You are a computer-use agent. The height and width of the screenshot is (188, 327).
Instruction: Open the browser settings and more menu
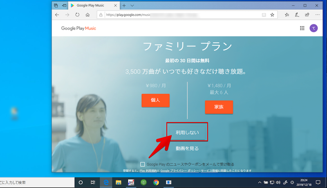316,15
